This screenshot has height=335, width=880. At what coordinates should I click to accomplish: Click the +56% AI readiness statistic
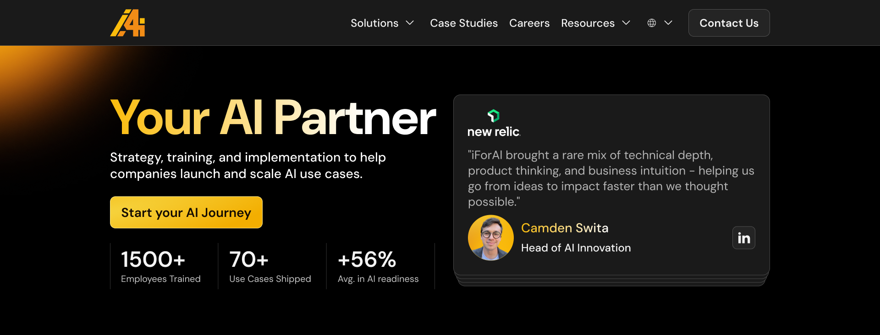[x=378, y=266]
